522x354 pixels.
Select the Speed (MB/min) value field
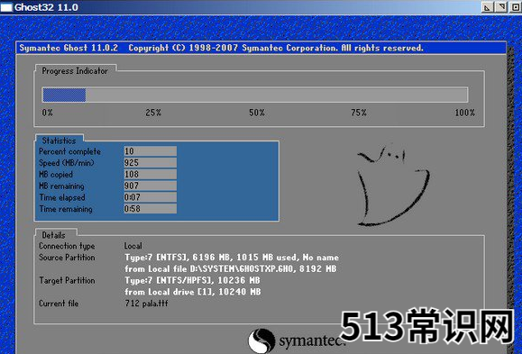(x=151, y=163)
